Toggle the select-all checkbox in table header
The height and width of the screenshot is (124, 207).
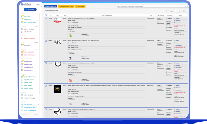coord(46,15)
